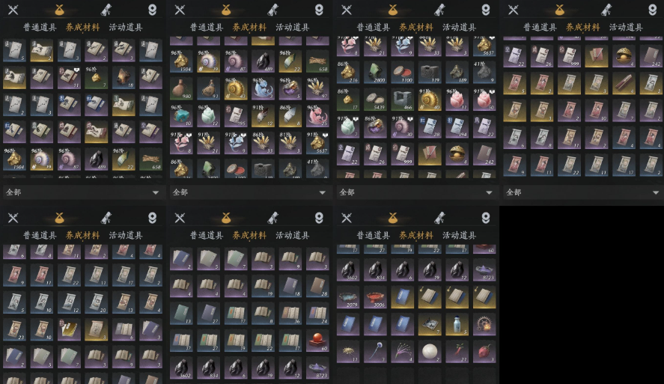This screenshot has width=664, height=384.
Task: Expand the 全部 dropdown in the fourth panel
Action: 582,192
